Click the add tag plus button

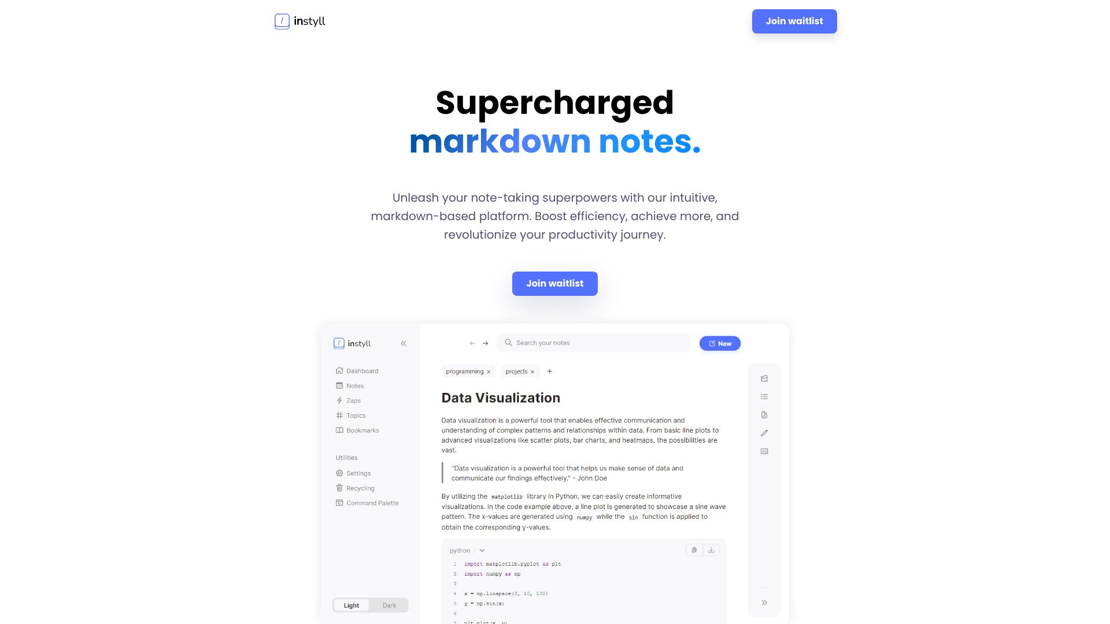(550, 371)
